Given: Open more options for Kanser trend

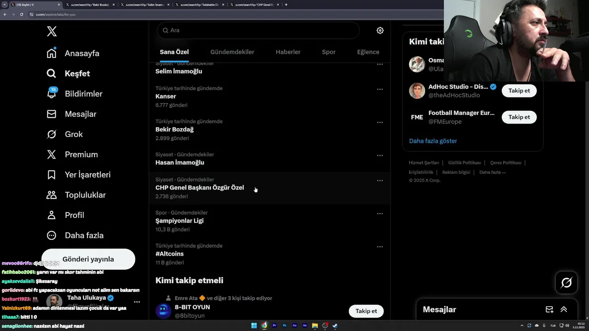Looking at the screenshot, I should pyautogui.click(x=380, y=89).
